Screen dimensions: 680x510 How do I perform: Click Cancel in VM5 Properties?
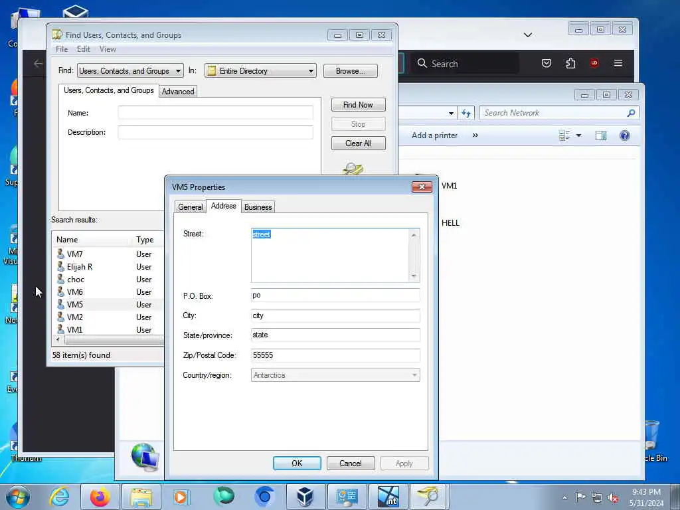[351, 463]
